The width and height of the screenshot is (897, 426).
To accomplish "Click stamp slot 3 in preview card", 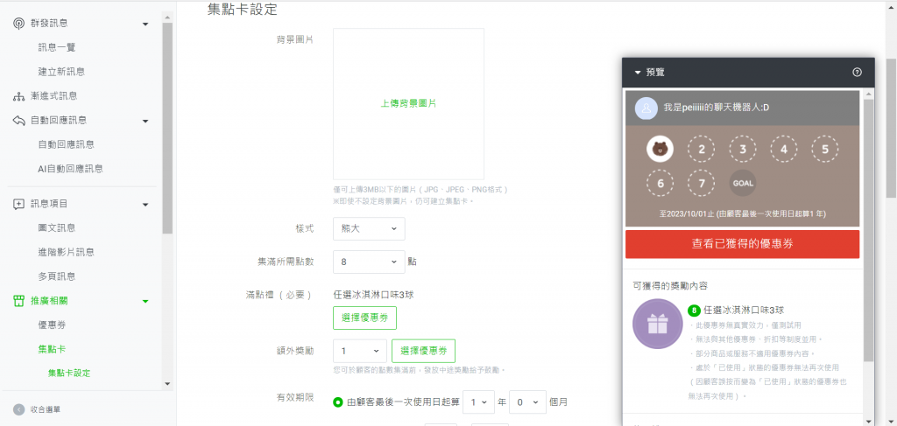I will [743, 150].
